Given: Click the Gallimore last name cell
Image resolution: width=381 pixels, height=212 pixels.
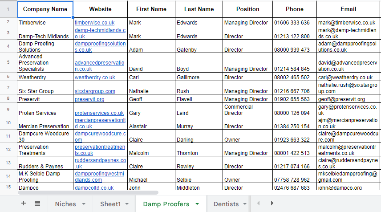Looking at the screenshot, I should click(199, 77).
